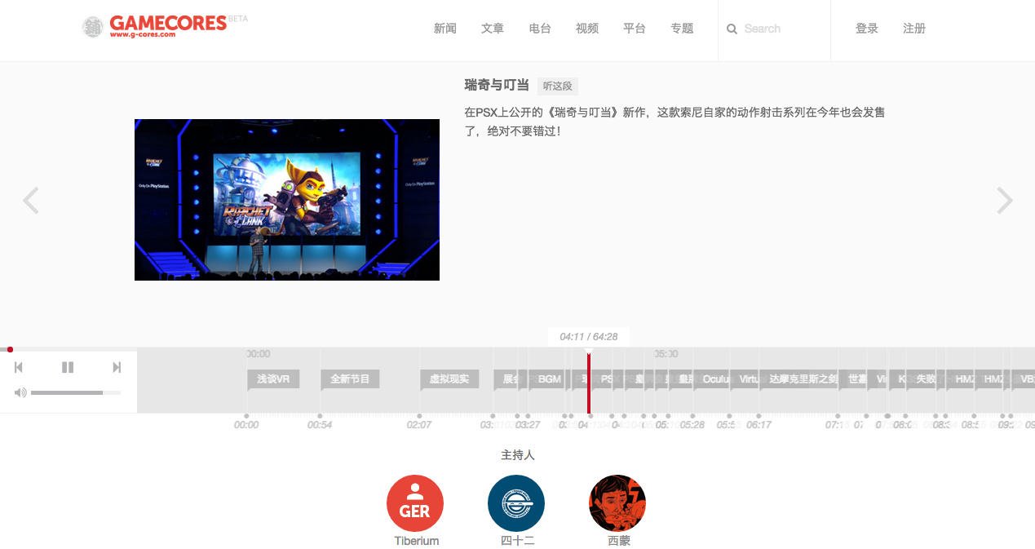1035x549 pixels.
Task: Click the search magnifier icon
Action: point(732,29)
